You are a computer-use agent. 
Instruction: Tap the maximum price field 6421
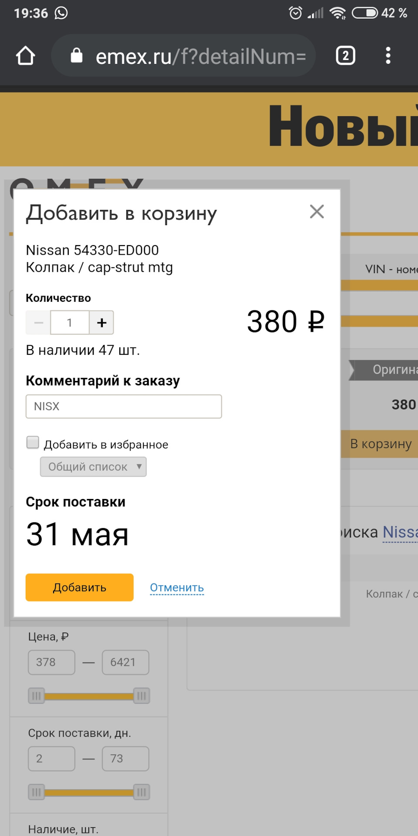click(x=125, y=662)
